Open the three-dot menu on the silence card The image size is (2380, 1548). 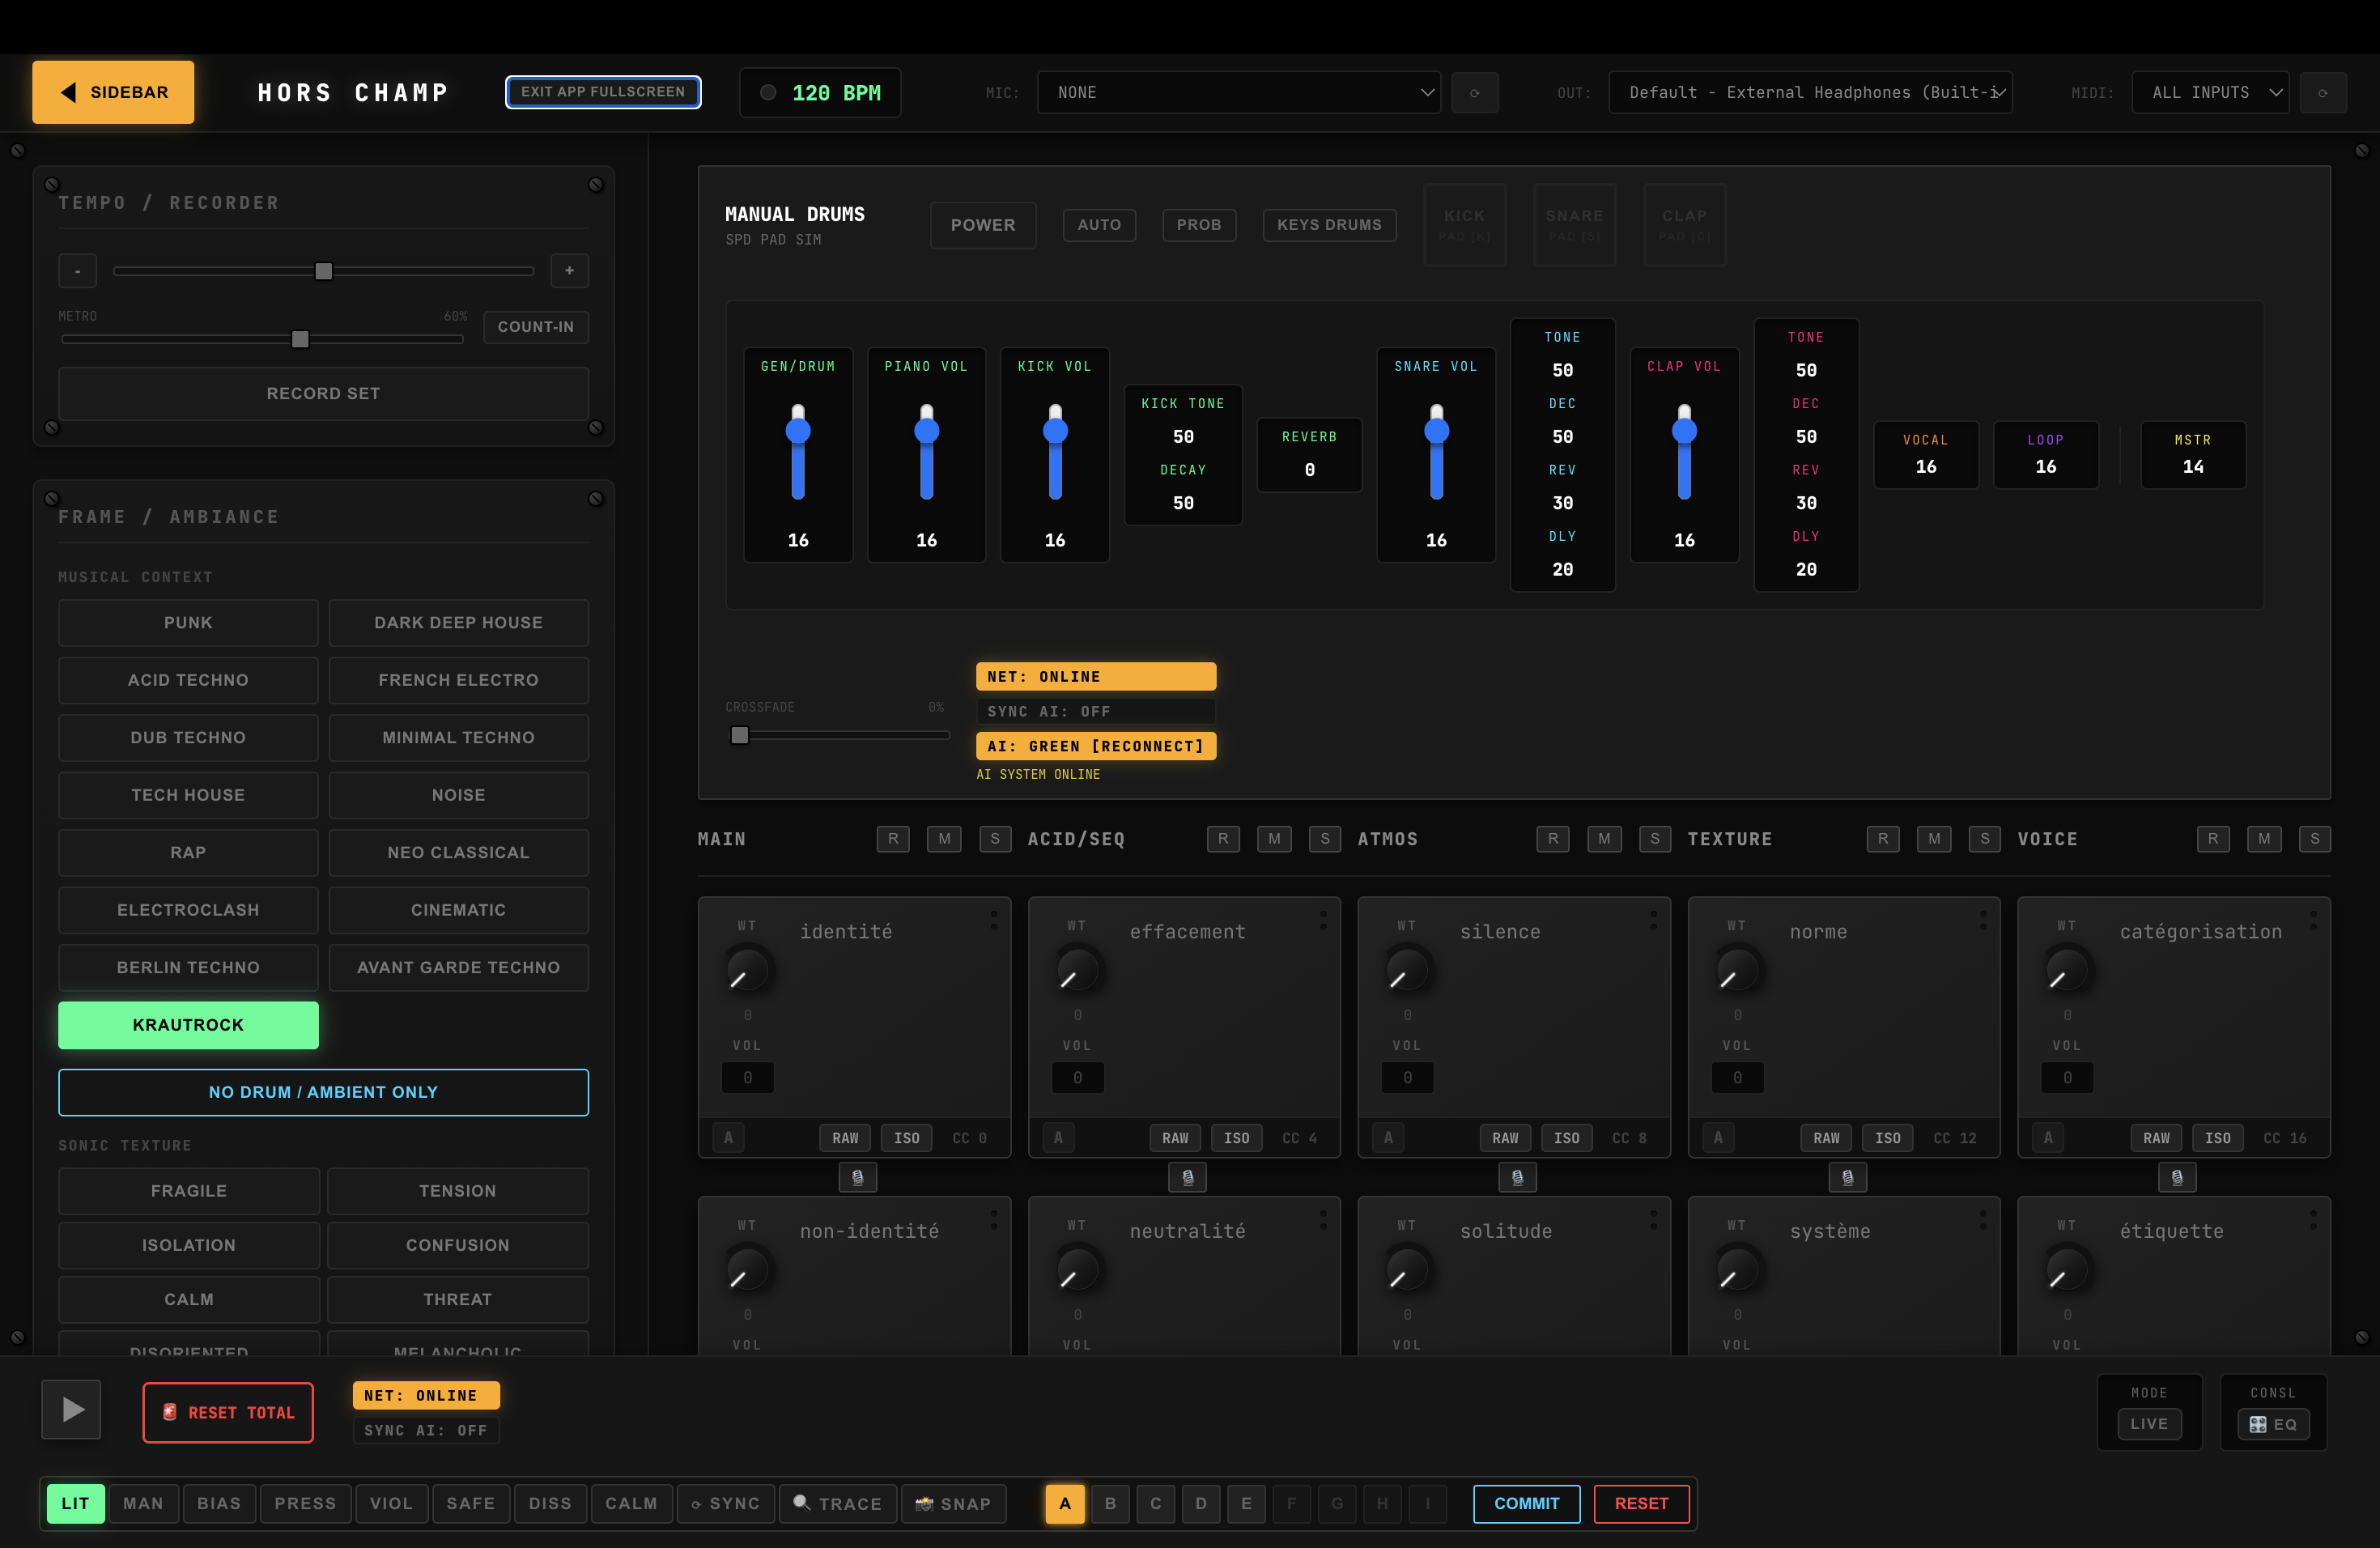click(x=1653, y=920)
